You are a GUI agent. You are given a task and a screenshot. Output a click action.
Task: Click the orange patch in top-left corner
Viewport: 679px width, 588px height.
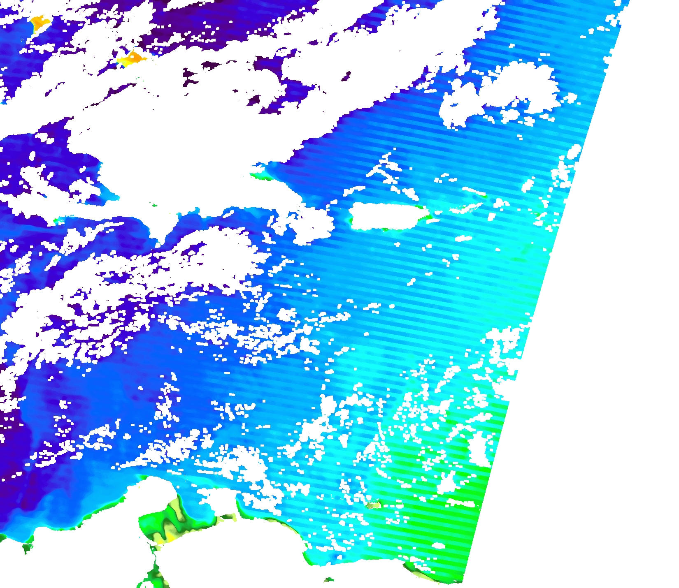click(x=40, y=23)
